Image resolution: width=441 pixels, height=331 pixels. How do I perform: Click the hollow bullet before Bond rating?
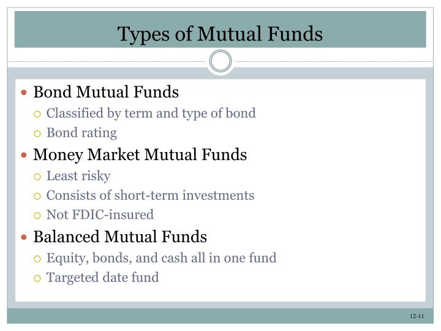tap(37, 134)
